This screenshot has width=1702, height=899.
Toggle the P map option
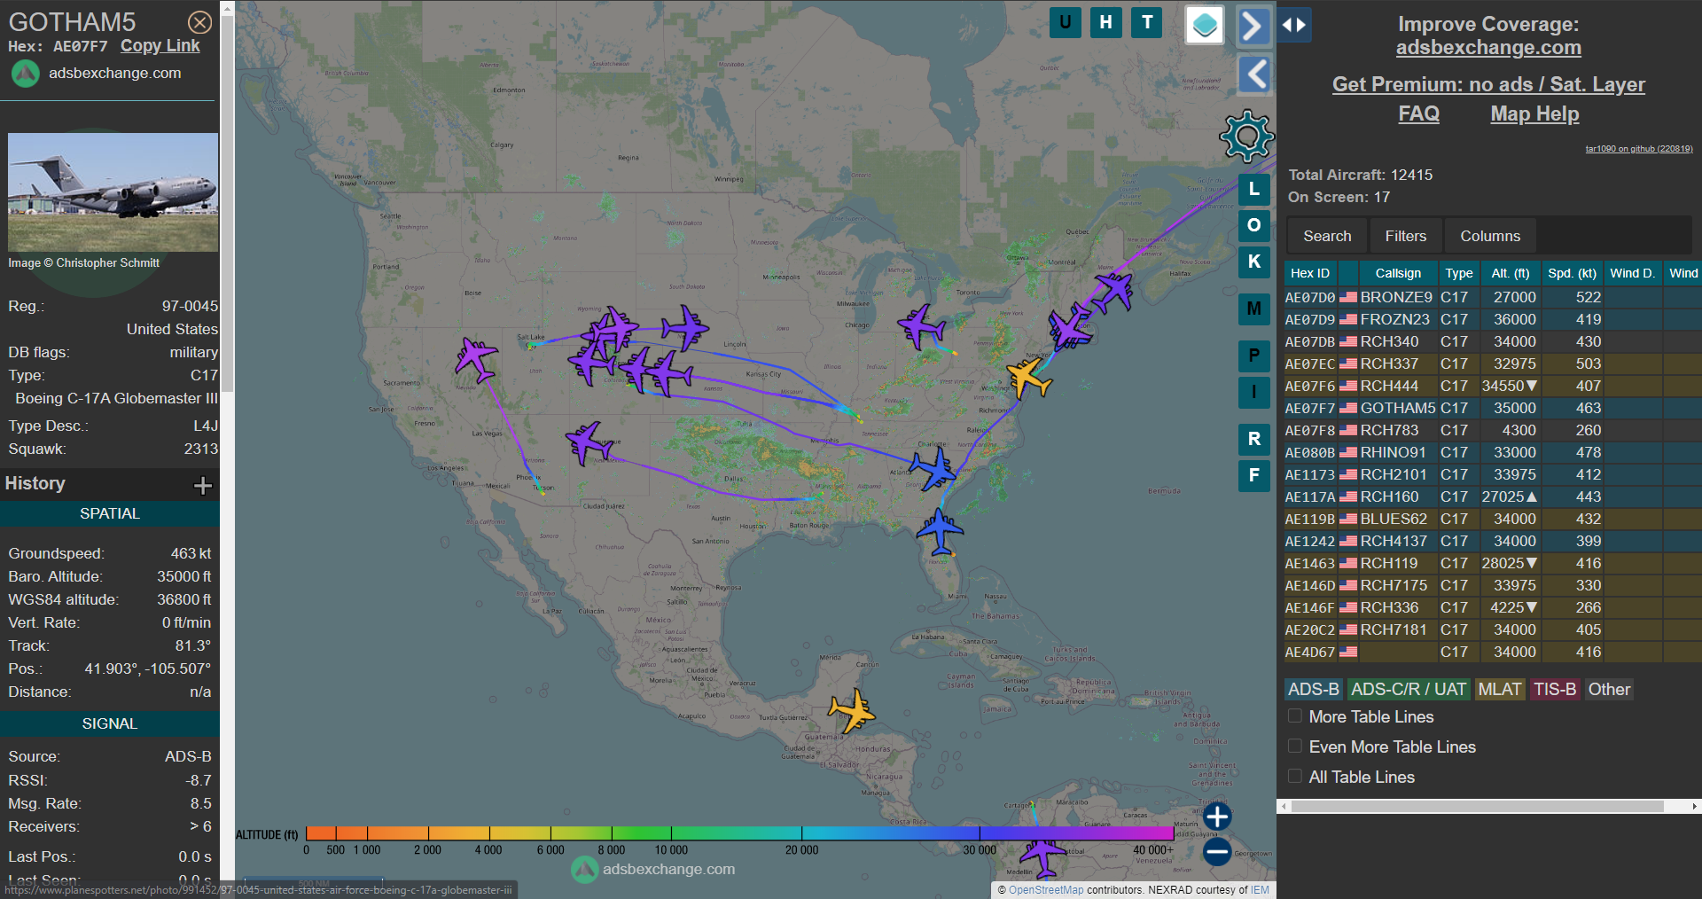(1253, 356)
